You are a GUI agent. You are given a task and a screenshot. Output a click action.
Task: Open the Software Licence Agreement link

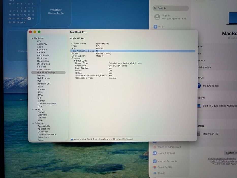click(222, 159)
